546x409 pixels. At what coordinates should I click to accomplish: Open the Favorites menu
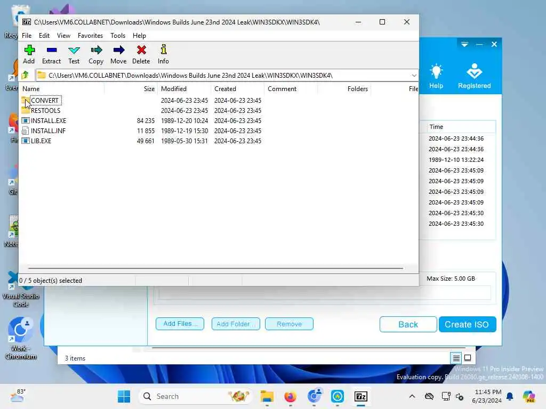[x=90, y=36]
